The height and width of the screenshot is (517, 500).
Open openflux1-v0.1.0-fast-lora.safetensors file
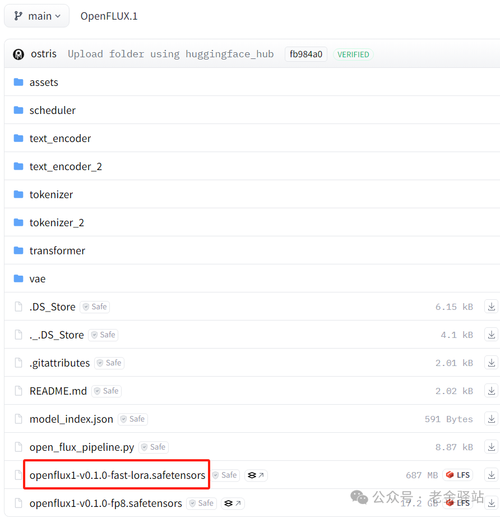[x=118, y=475]
